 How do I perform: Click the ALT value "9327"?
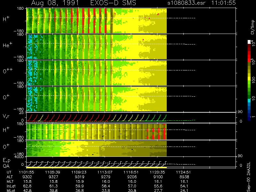(53, 177)
